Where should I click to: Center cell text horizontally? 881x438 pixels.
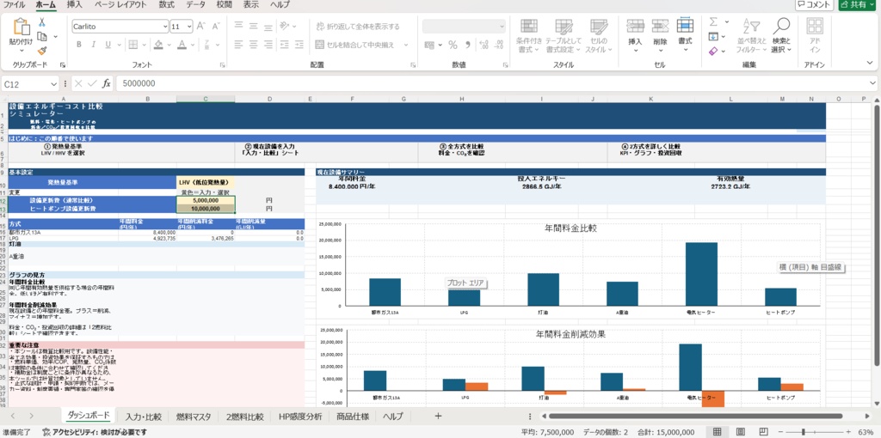coord(254,45)
